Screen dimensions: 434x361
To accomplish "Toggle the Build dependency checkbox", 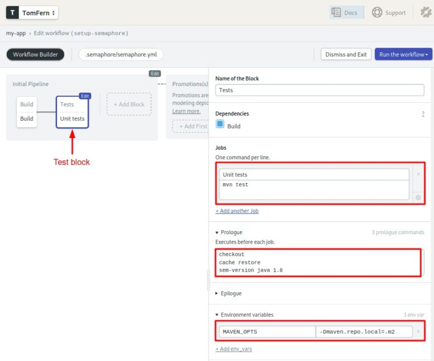I will [x=220, y=125].
